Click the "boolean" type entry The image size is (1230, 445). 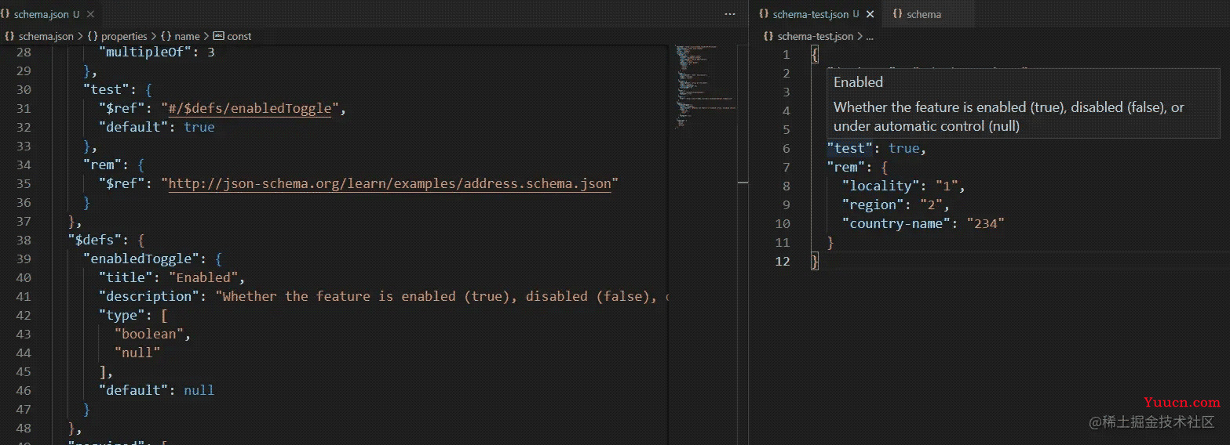pyautogui.click(x=149, y=334)
